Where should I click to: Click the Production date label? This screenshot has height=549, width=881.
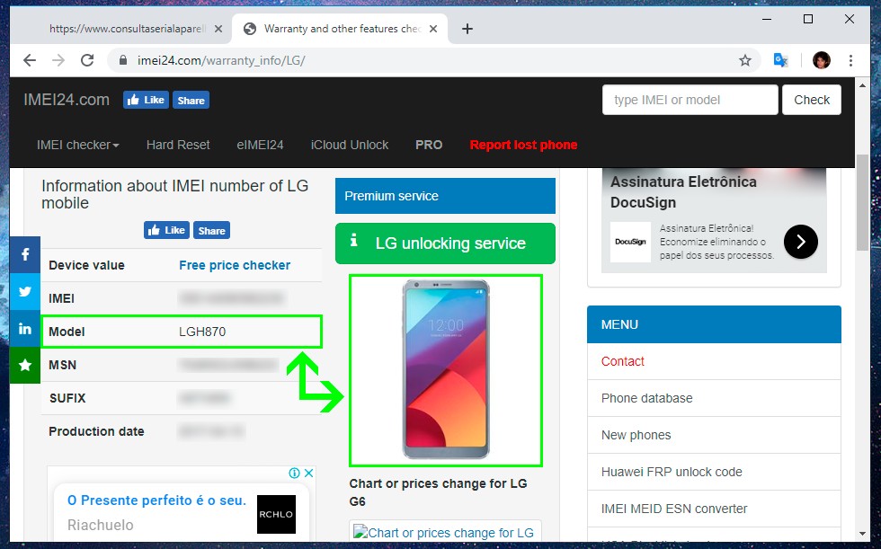[96, 431]
